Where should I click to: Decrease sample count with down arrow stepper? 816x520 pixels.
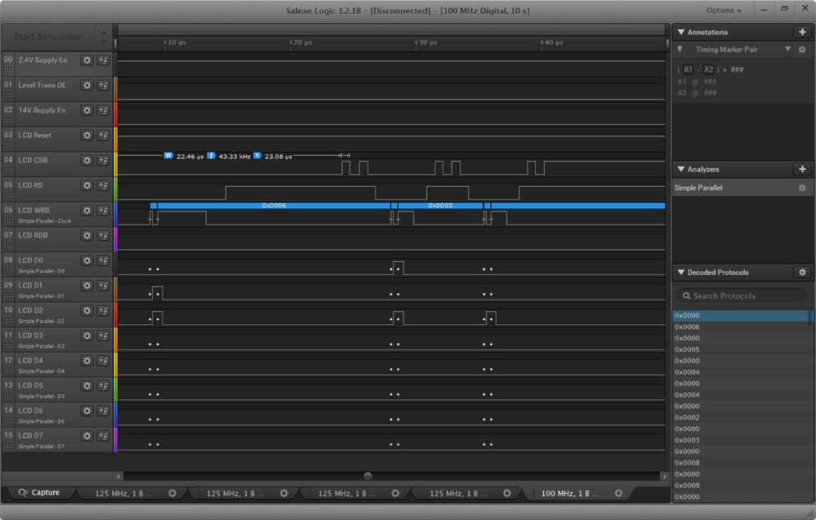(104, 42)
